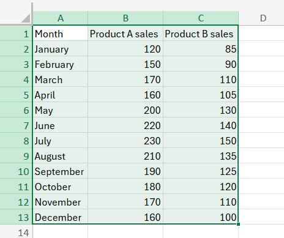Select the fill handle at selection corner

(238, 224)
